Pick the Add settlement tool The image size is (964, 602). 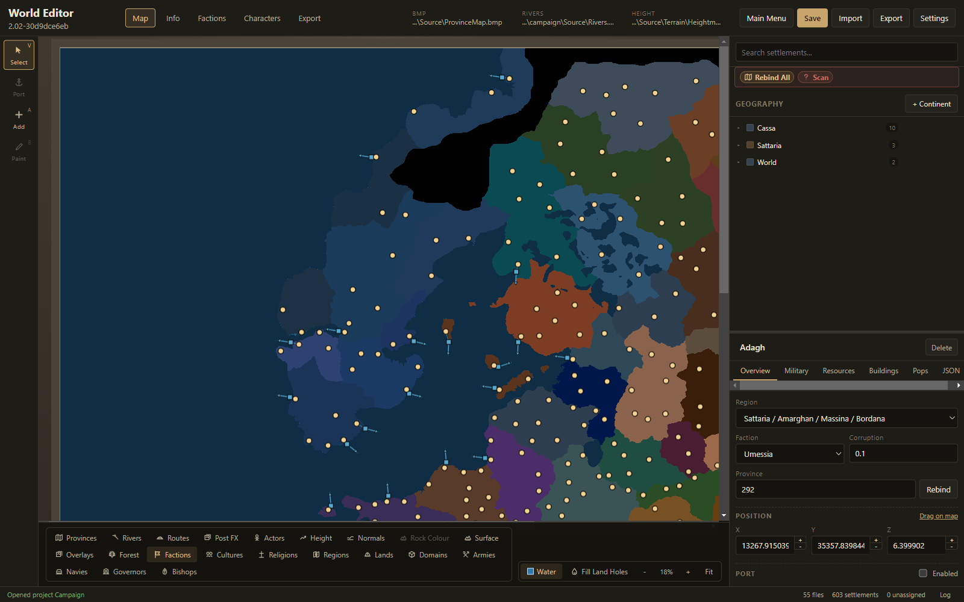point(19,119)
